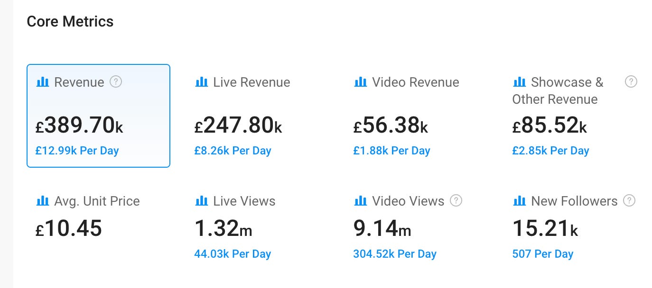Select the Showcase & Other Revenue label

(x=558, y=90)
